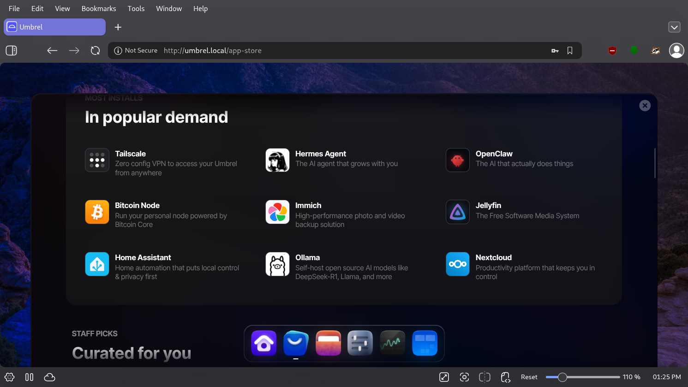This screenshot has height=387, width=688.
Task: Bookmark this page
Action: 570,51
